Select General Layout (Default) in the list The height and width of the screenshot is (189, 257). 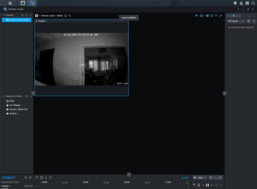[16, 20]
